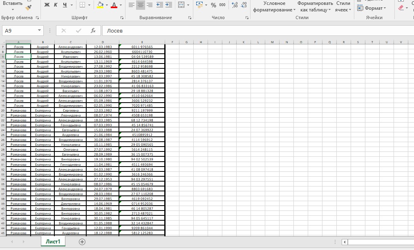Screen dimensions: 414x250
Task: Open the Вставить paste dropdown
Action: point(12,9)
